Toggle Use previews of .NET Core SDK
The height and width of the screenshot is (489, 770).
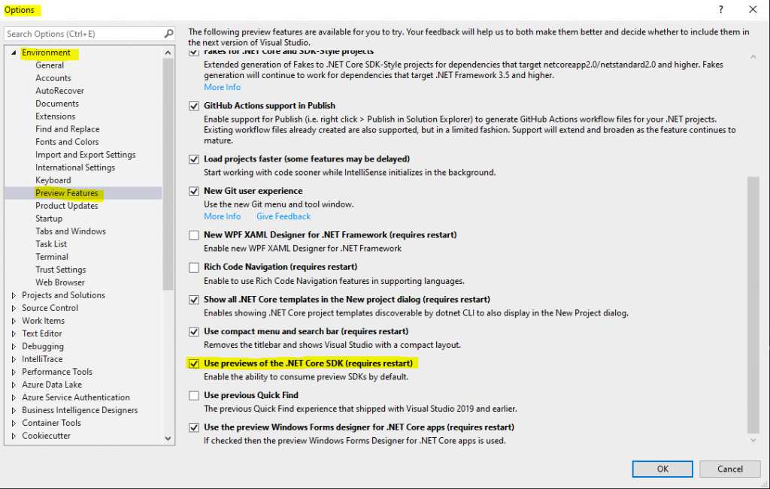[194, 364]
